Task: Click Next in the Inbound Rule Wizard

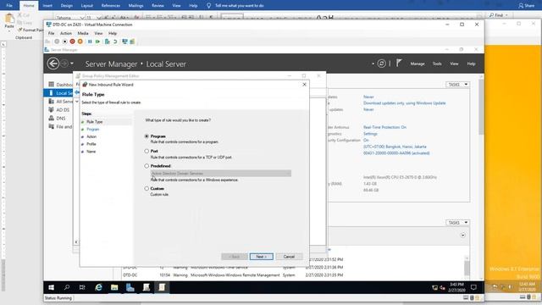Action: coord(262,257)
